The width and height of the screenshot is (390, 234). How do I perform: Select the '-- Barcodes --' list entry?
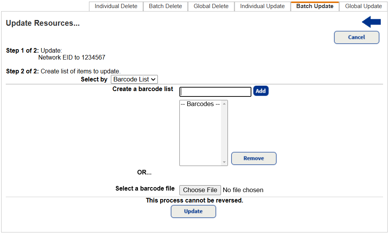[200, 104]
